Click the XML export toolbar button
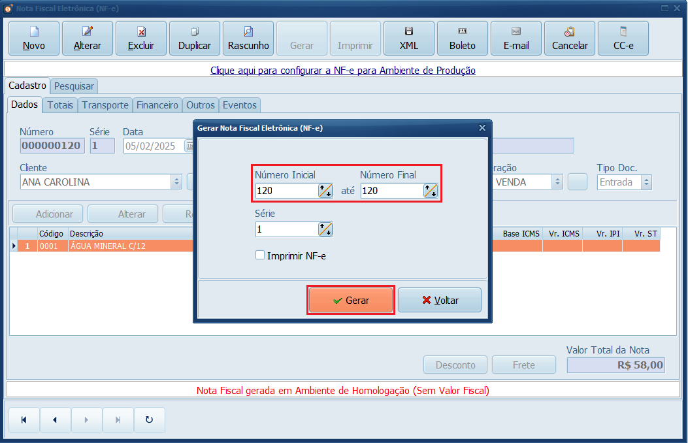The height and width of the screenshot is (443, 688). coord(409,38)
